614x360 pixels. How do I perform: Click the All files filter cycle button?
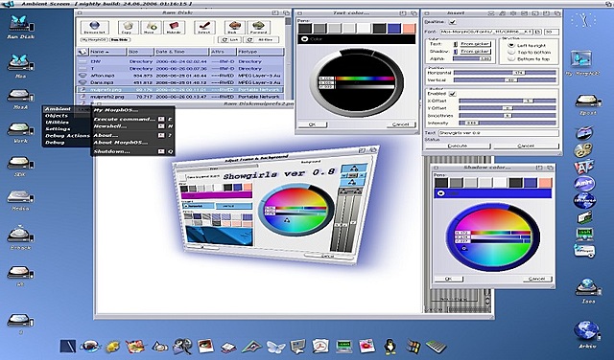(261, 40)
